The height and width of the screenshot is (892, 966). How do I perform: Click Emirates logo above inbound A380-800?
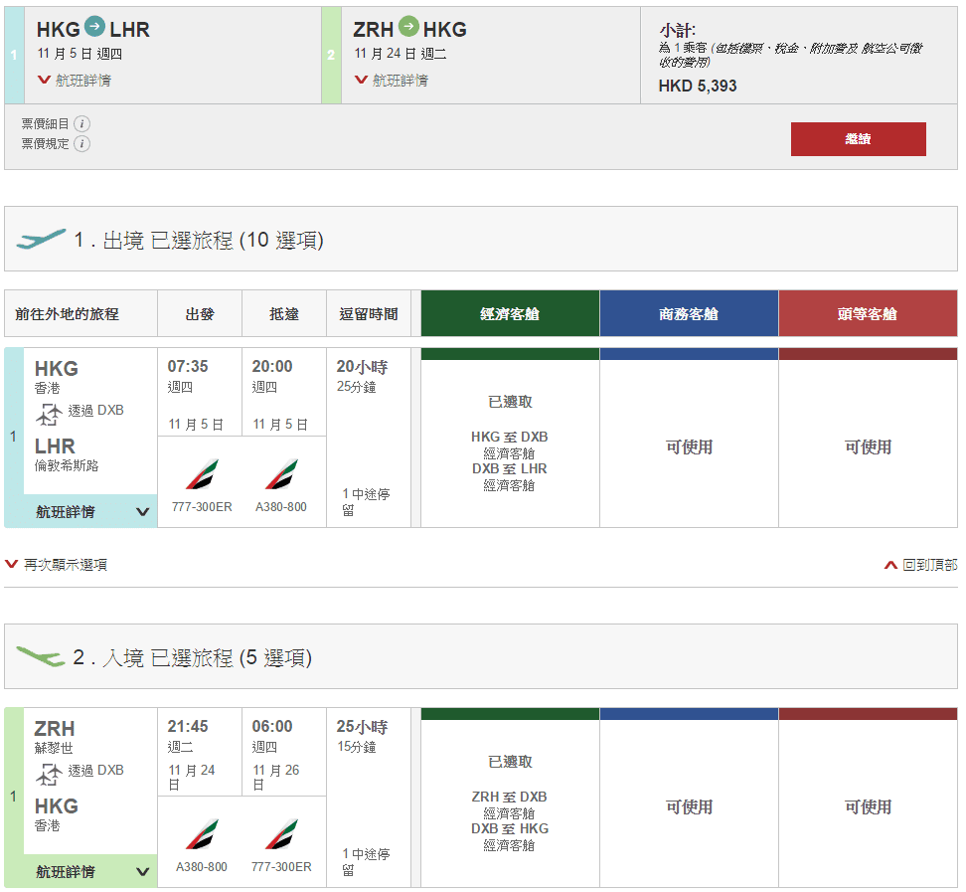coord(202,834)
